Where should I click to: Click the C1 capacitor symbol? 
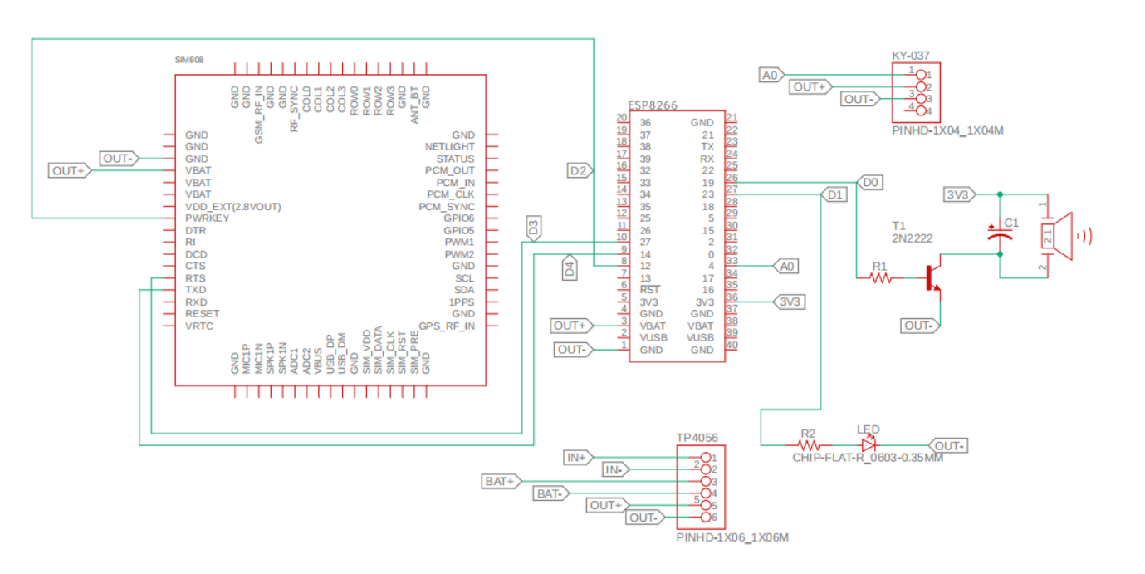1000,232
